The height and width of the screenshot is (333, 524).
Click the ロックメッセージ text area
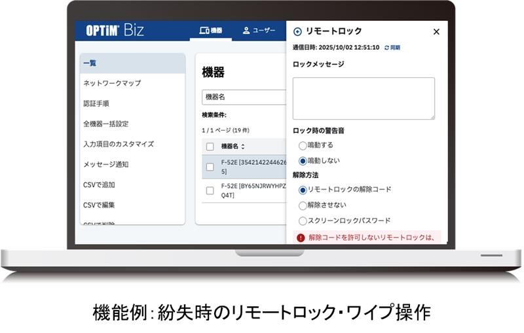click(364, 98)
